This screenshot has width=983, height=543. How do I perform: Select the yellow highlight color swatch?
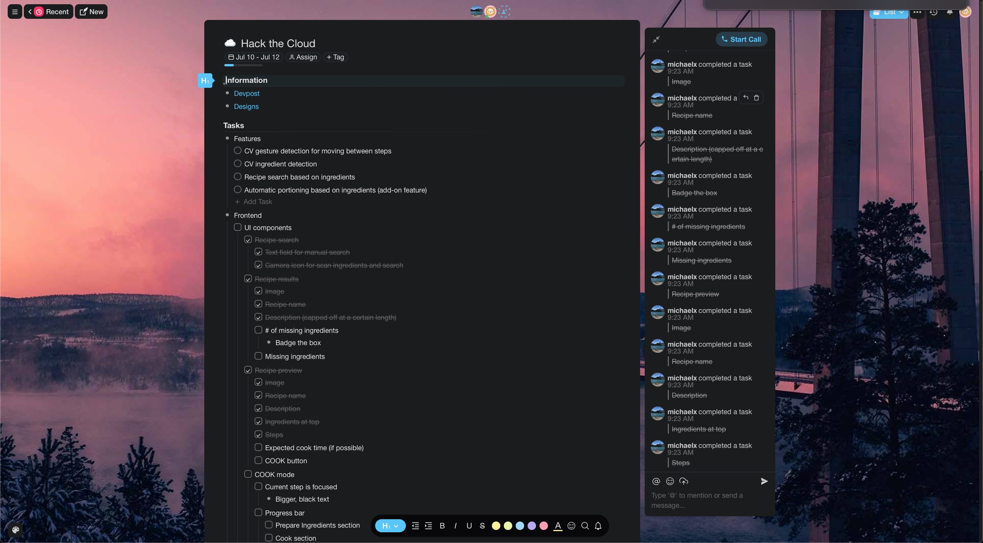point(496,526)
